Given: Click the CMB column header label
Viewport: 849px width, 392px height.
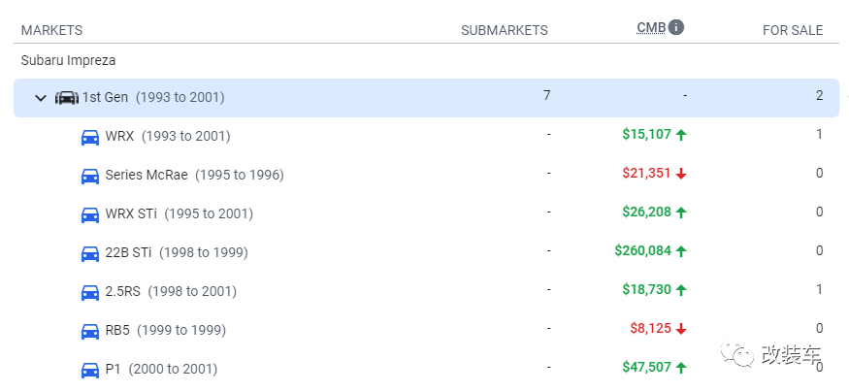Looking at the screenshot, I should [x=651, y=27].
